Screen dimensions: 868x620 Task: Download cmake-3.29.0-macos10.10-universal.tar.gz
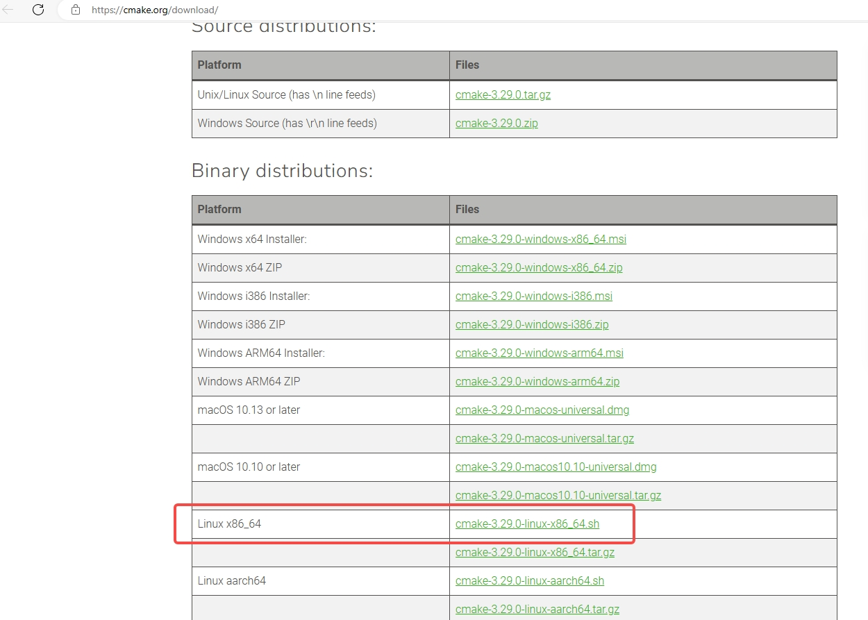558,495
